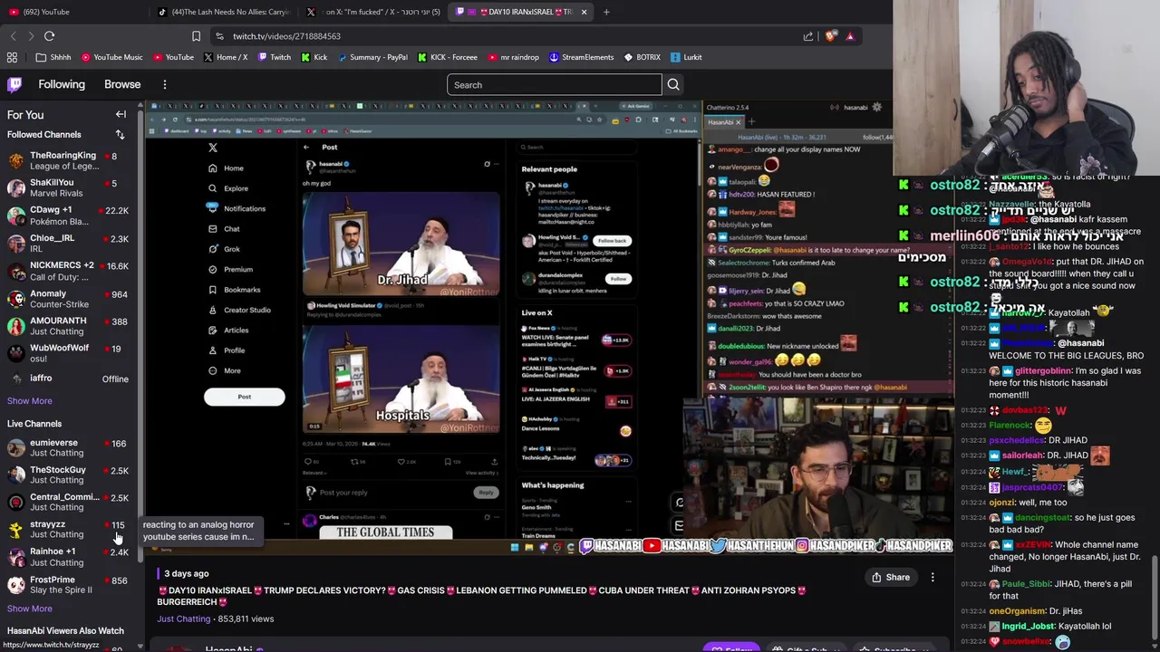This screenshot has width=1160, height=652.
Task: Switch to the (692) YouTube tab
Action: click(72, 12)
